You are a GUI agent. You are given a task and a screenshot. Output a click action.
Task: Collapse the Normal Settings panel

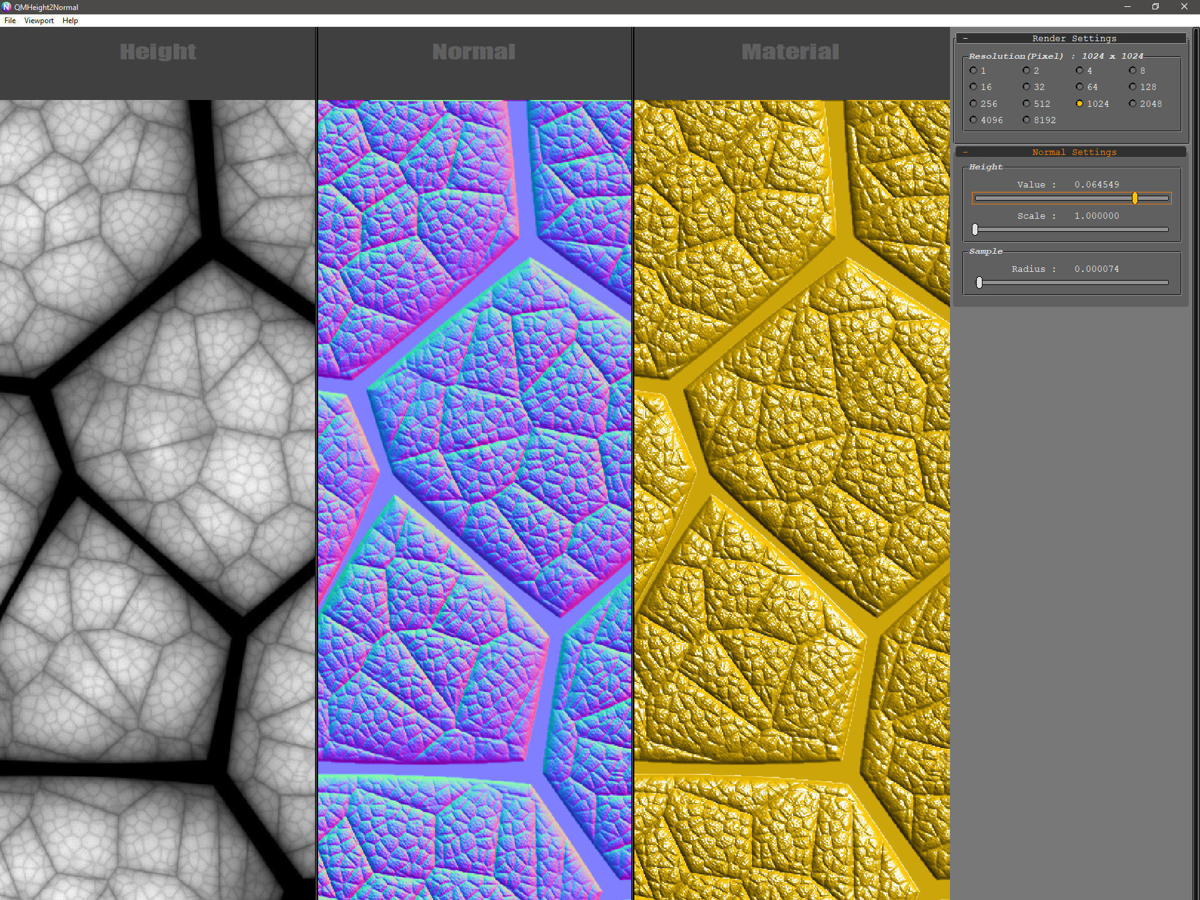coord(966,152)
